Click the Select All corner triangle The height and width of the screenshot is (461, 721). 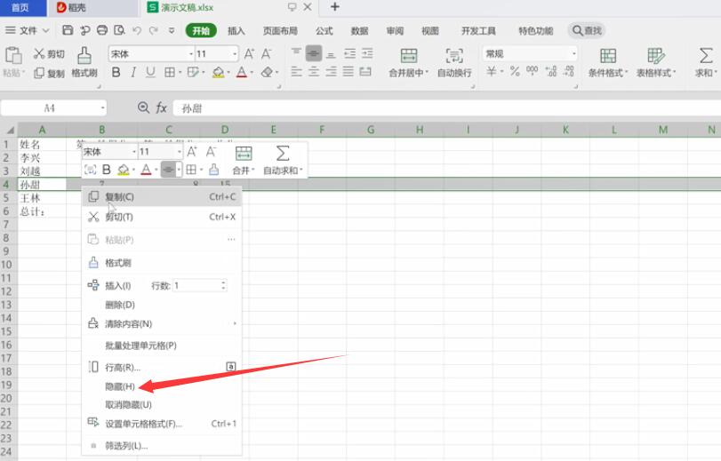[x=9, y=130]
